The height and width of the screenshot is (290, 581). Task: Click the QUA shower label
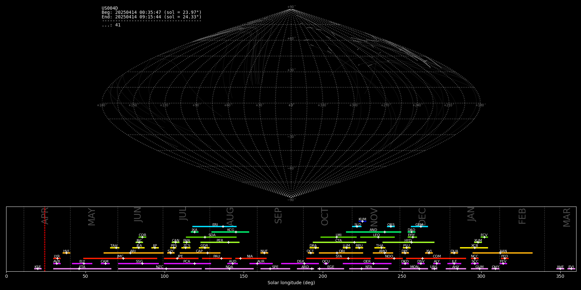[x=454, y=251]
